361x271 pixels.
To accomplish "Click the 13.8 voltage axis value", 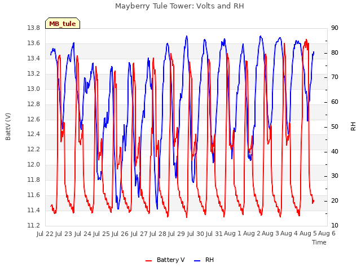I will [34, 28].
